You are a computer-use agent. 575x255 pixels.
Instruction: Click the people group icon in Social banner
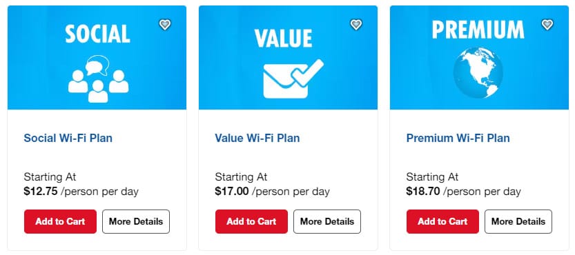[98, 86]
